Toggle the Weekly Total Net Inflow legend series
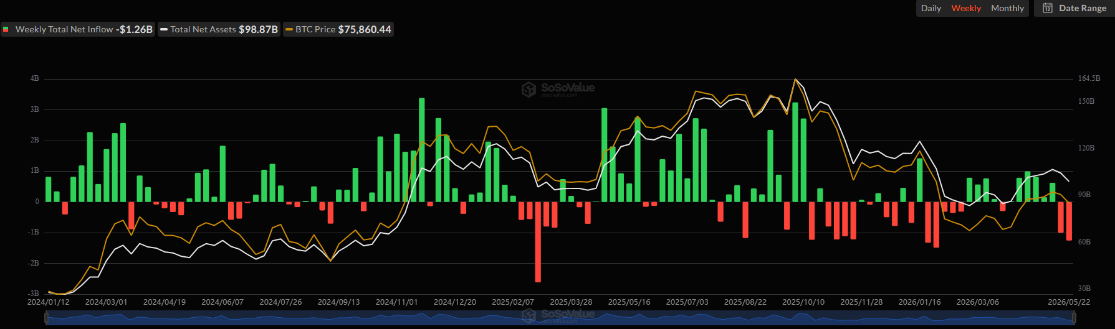The height and width of the screenshot is (329, 1115). 78,29
